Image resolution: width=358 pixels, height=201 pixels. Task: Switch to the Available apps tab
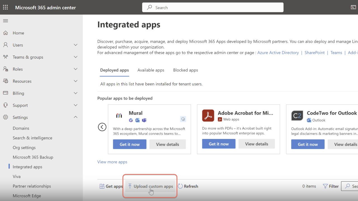click(151, 70)
